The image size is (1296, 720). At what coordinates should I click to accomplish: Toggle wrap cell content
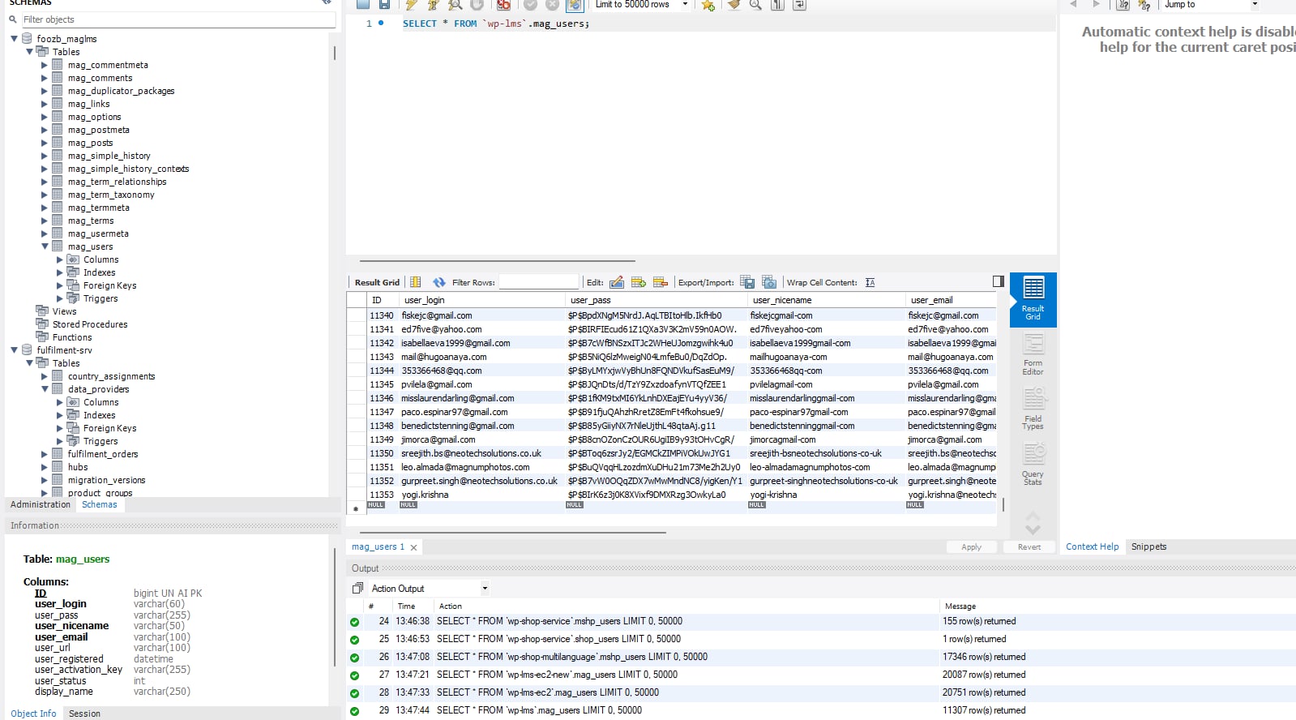pyautogui.click(x=870, y=282)
